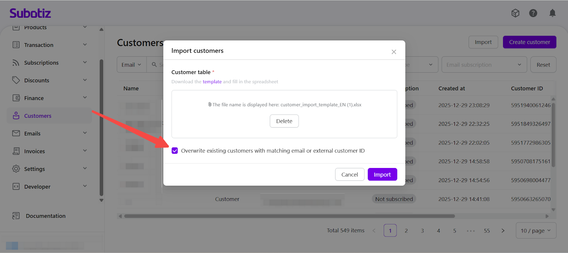Click the purple Import button in dialog
568x253 pixels.
pyautogui.click(x=382, y=175)
